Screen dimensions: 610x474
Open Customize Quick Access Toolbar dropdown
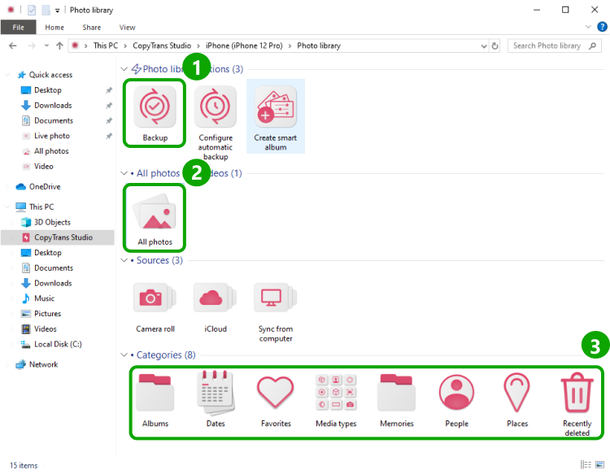coord(57,11)
